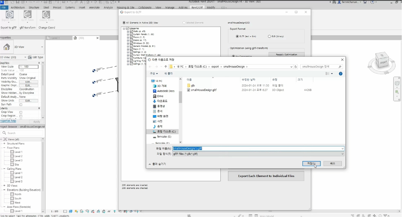
Task: Uncheck the Doors category checkbox
Action: pyautogui.click(x=131, y=40)
